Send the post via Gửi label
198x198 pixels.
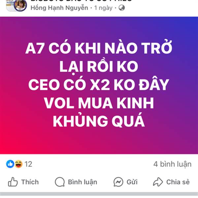tap(132, 182)
